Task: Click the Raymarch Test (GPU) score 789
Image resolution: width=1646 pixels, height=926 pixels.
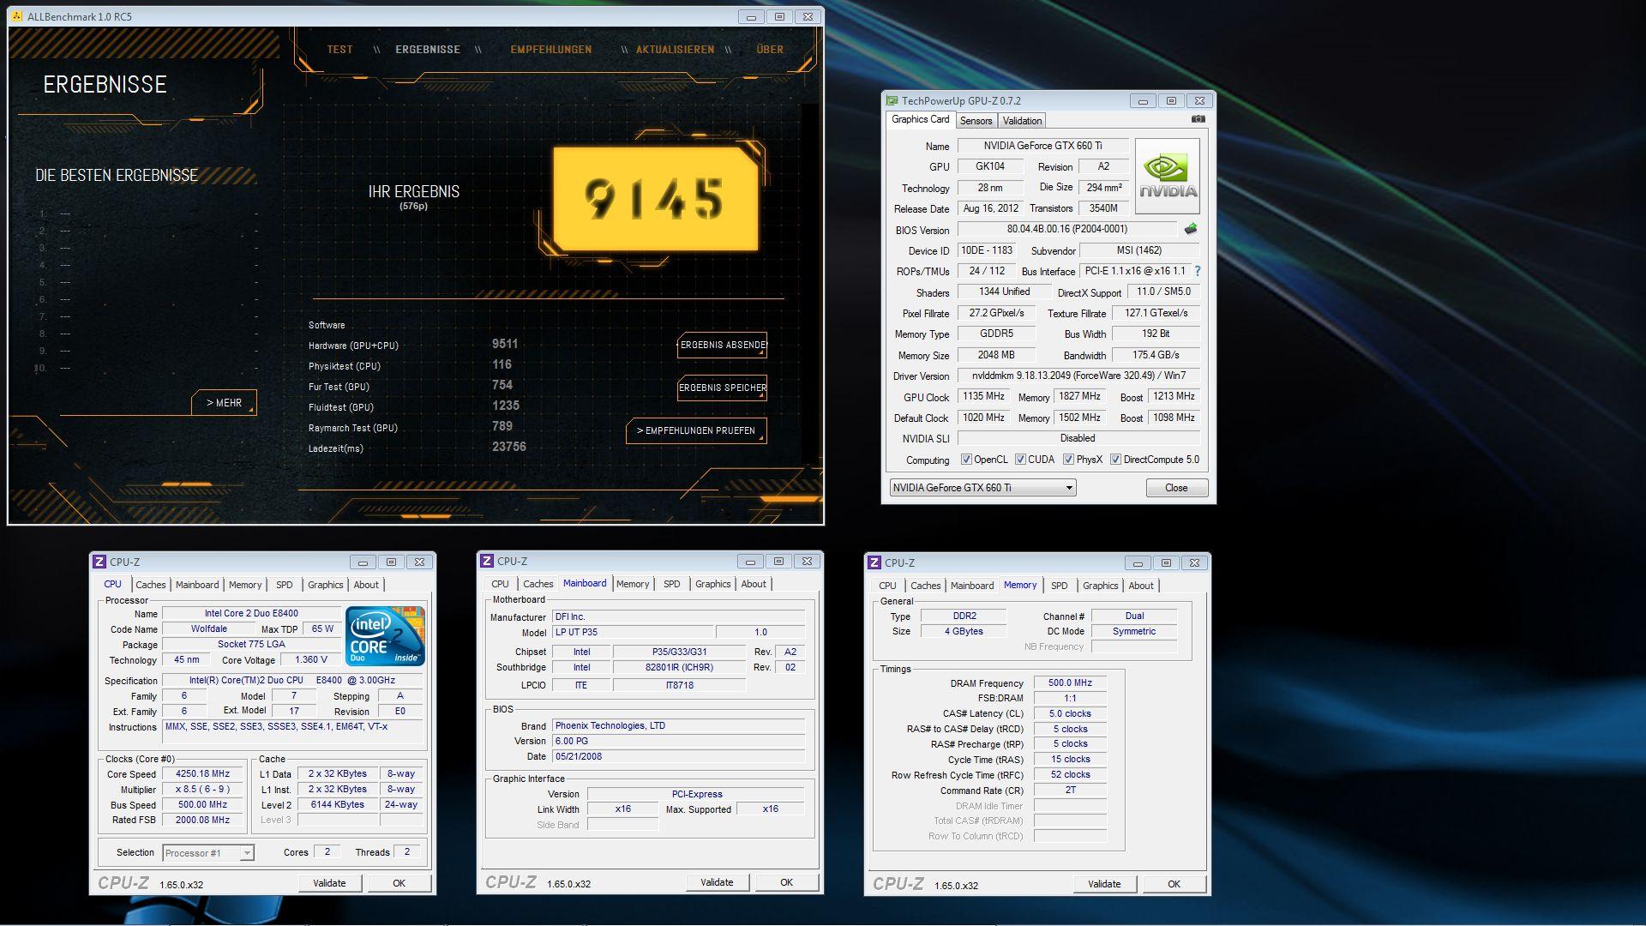Action: coord(502,426)
